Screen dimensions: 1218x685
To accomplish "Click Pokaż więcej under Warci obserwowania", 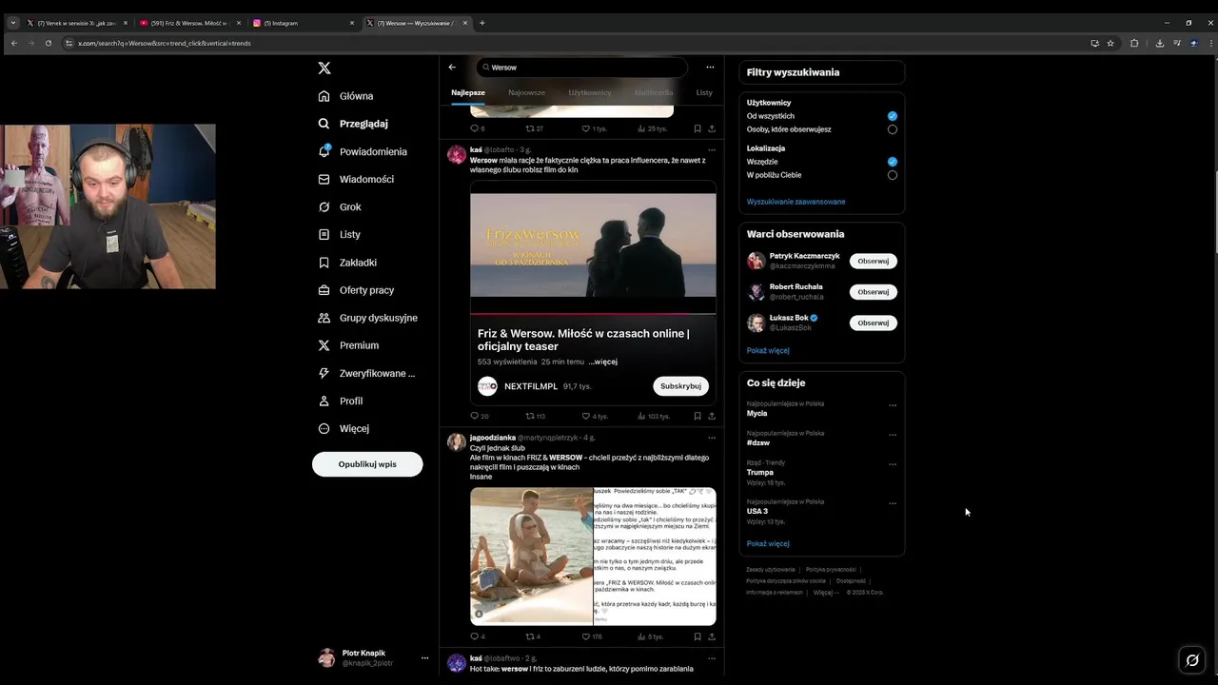I will pyautogui.click(x=768, y=350).
